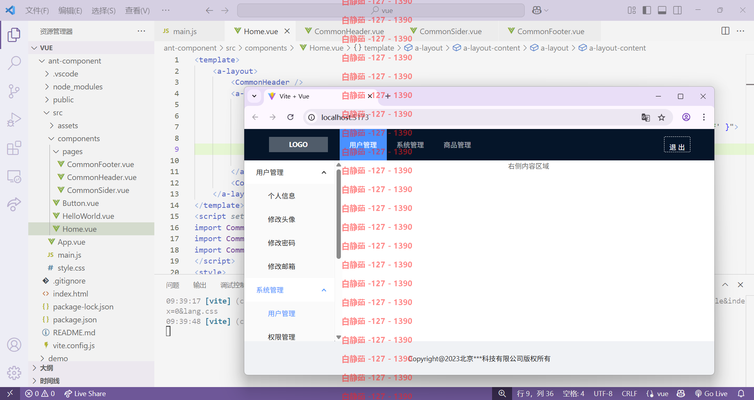Screen dimensions: 754x400
Task: Open notifications bell in status bar
Action: [741, 393]
